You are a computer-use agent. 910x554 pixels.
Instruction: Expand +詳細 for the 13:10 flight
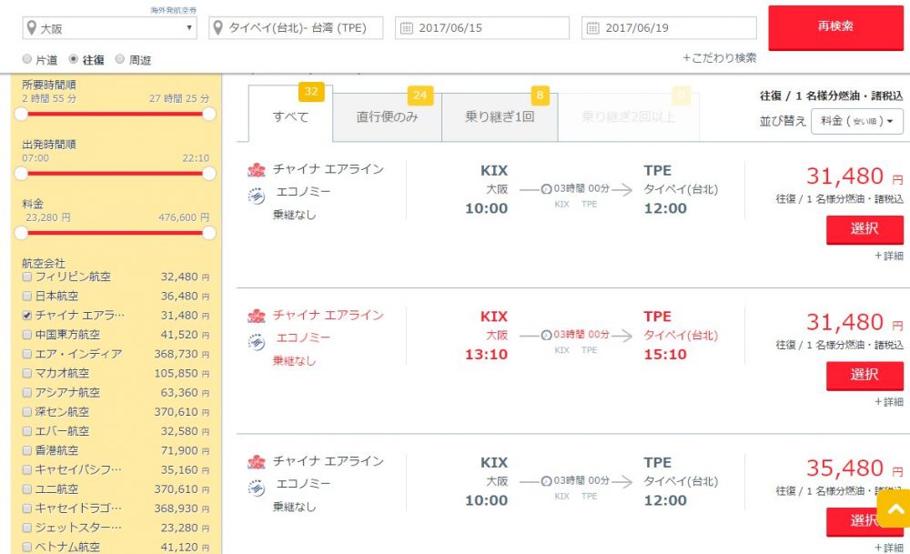pos(889,401)
